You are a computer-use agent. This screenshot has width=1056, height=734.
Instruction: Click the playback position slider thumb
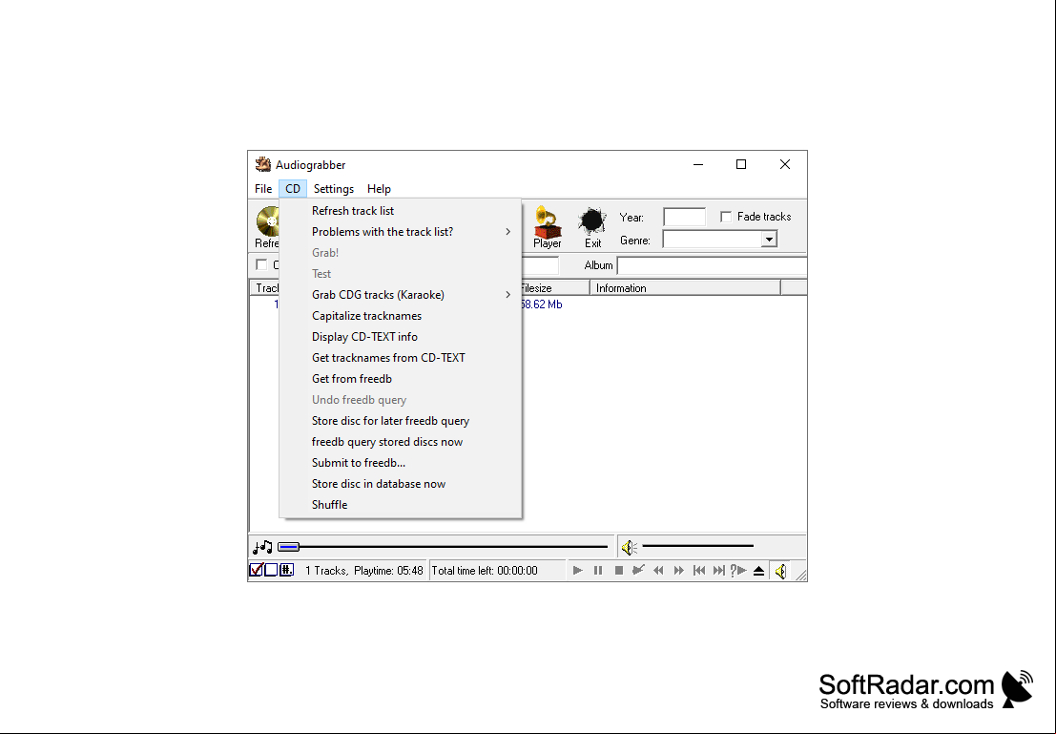(x=288, y=547)
